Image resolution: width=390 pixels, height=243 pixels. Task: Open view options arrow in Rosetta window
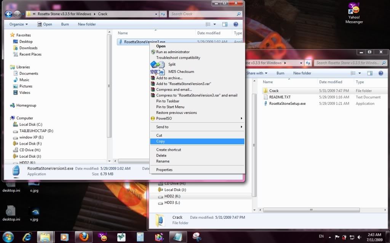coord(360,73)
